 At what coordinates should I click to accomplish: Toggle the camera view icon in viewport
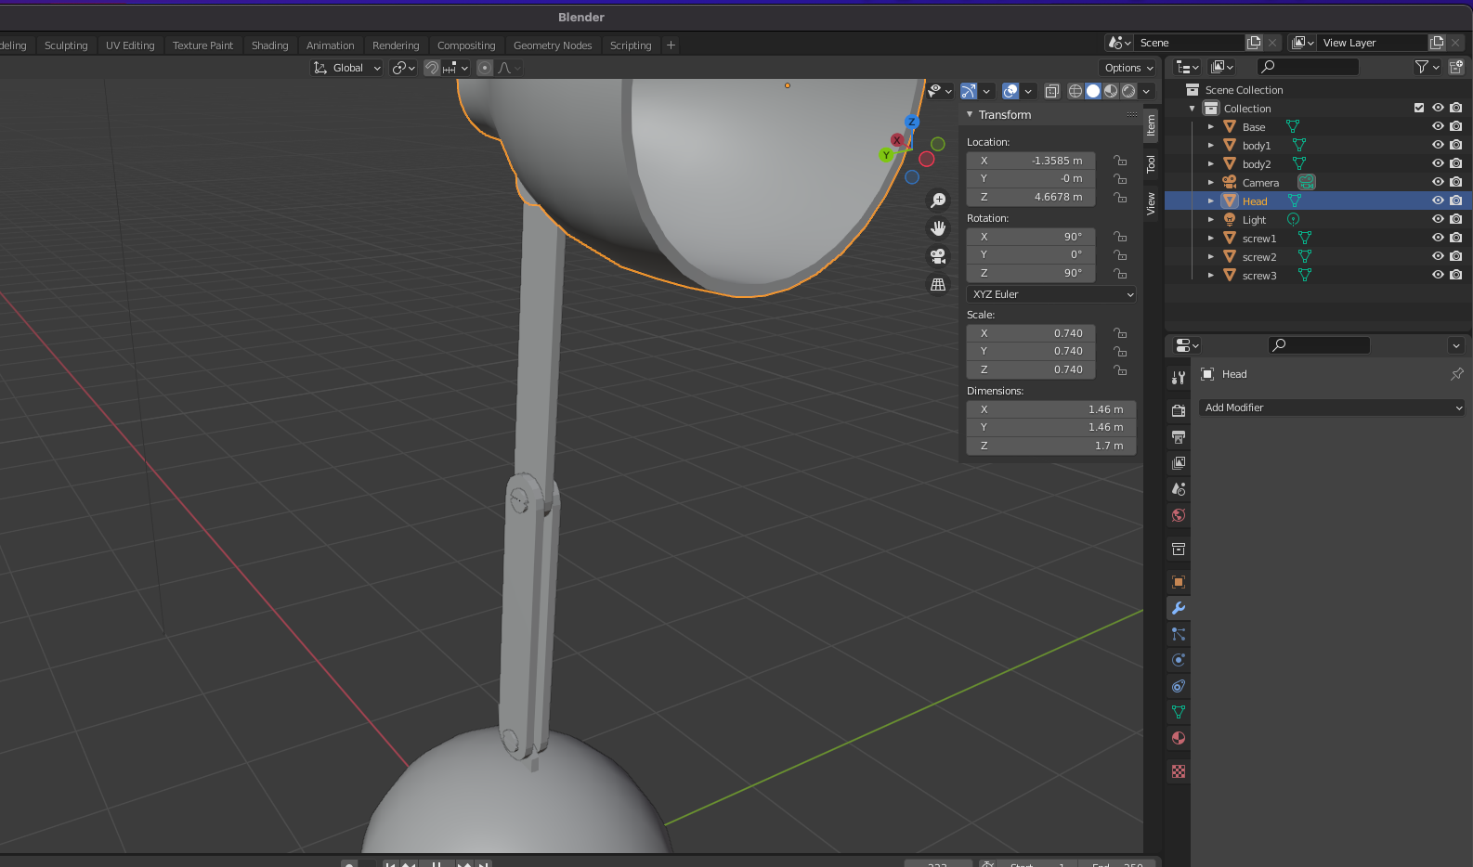[x=938, y=256]
